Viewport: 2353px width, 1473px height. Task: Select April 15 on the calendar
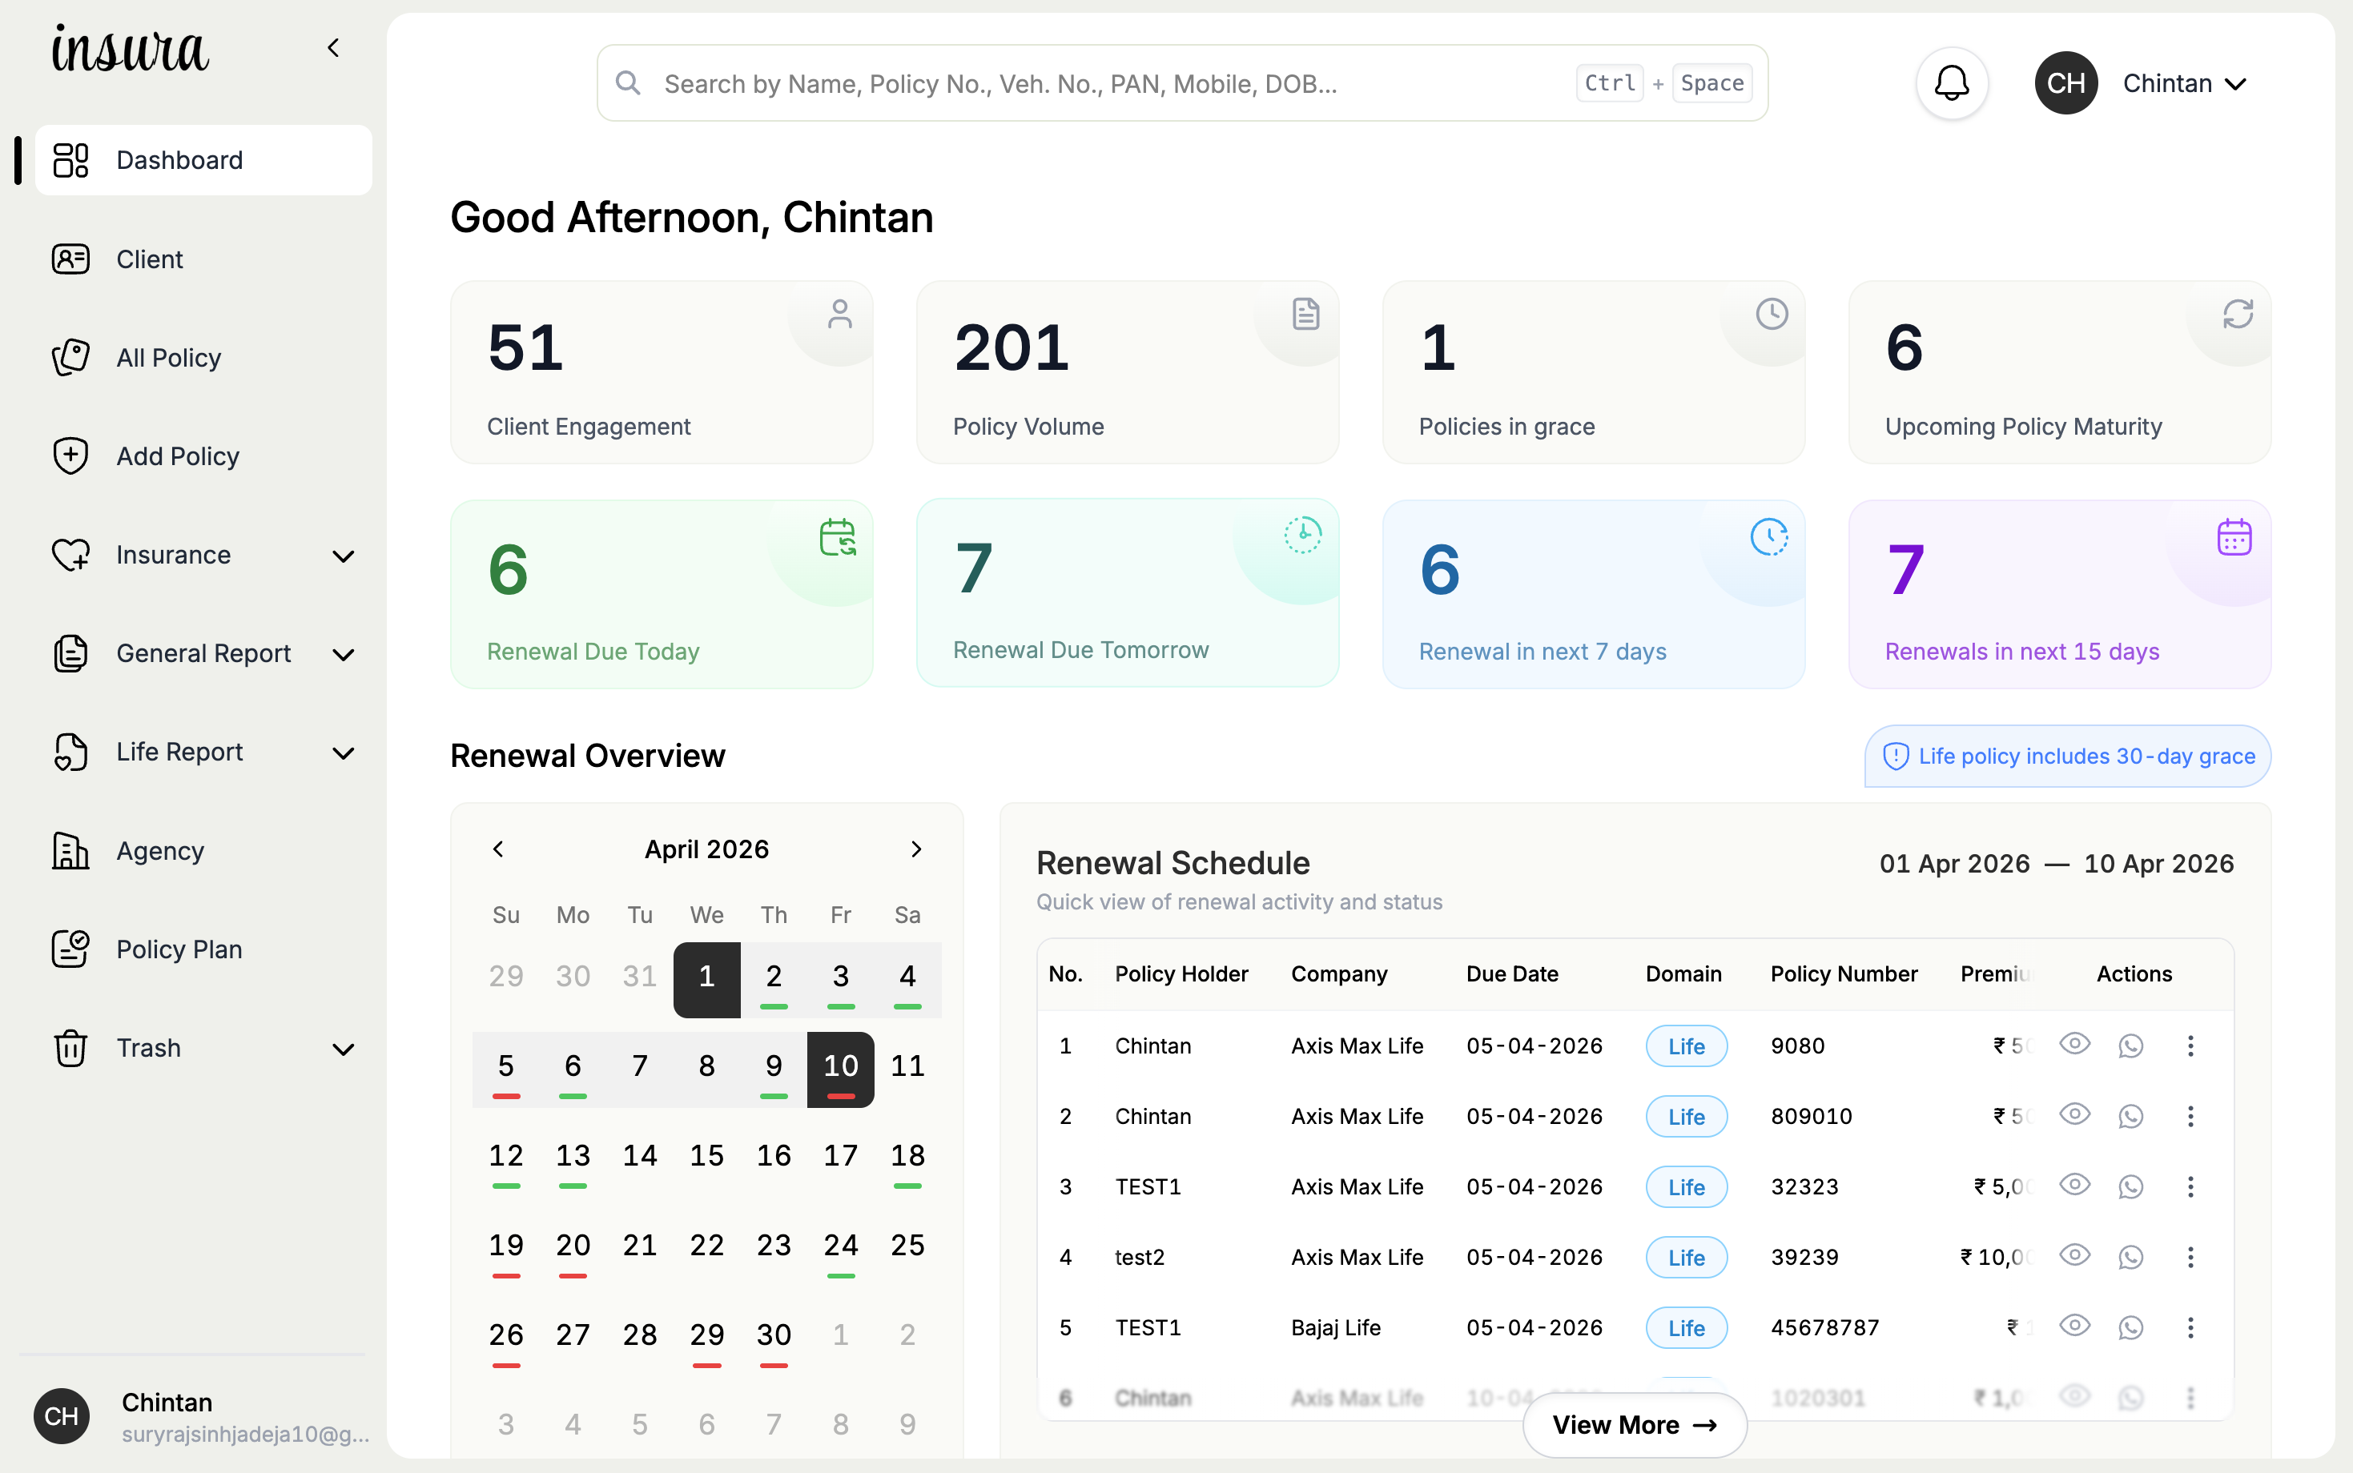coord(706,1155)
